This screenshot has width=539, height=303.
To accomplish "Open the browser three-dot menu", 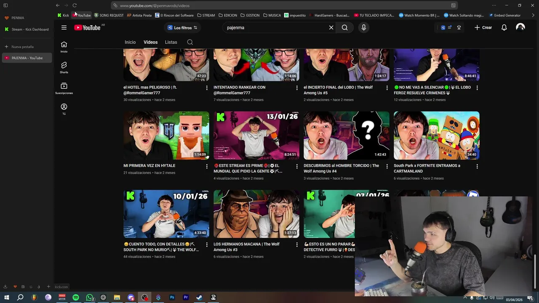I will point(494,5).
